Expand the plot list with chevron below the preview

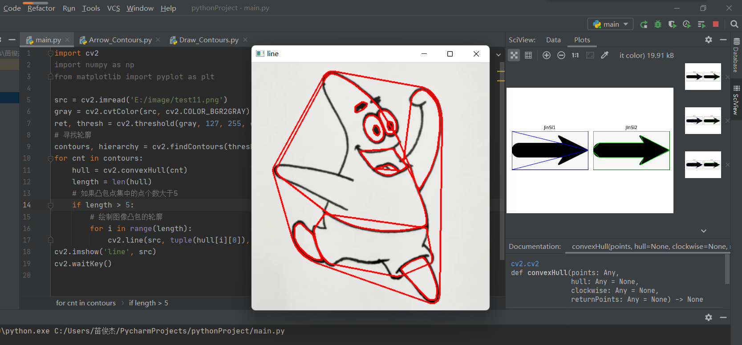coord(704,231)
